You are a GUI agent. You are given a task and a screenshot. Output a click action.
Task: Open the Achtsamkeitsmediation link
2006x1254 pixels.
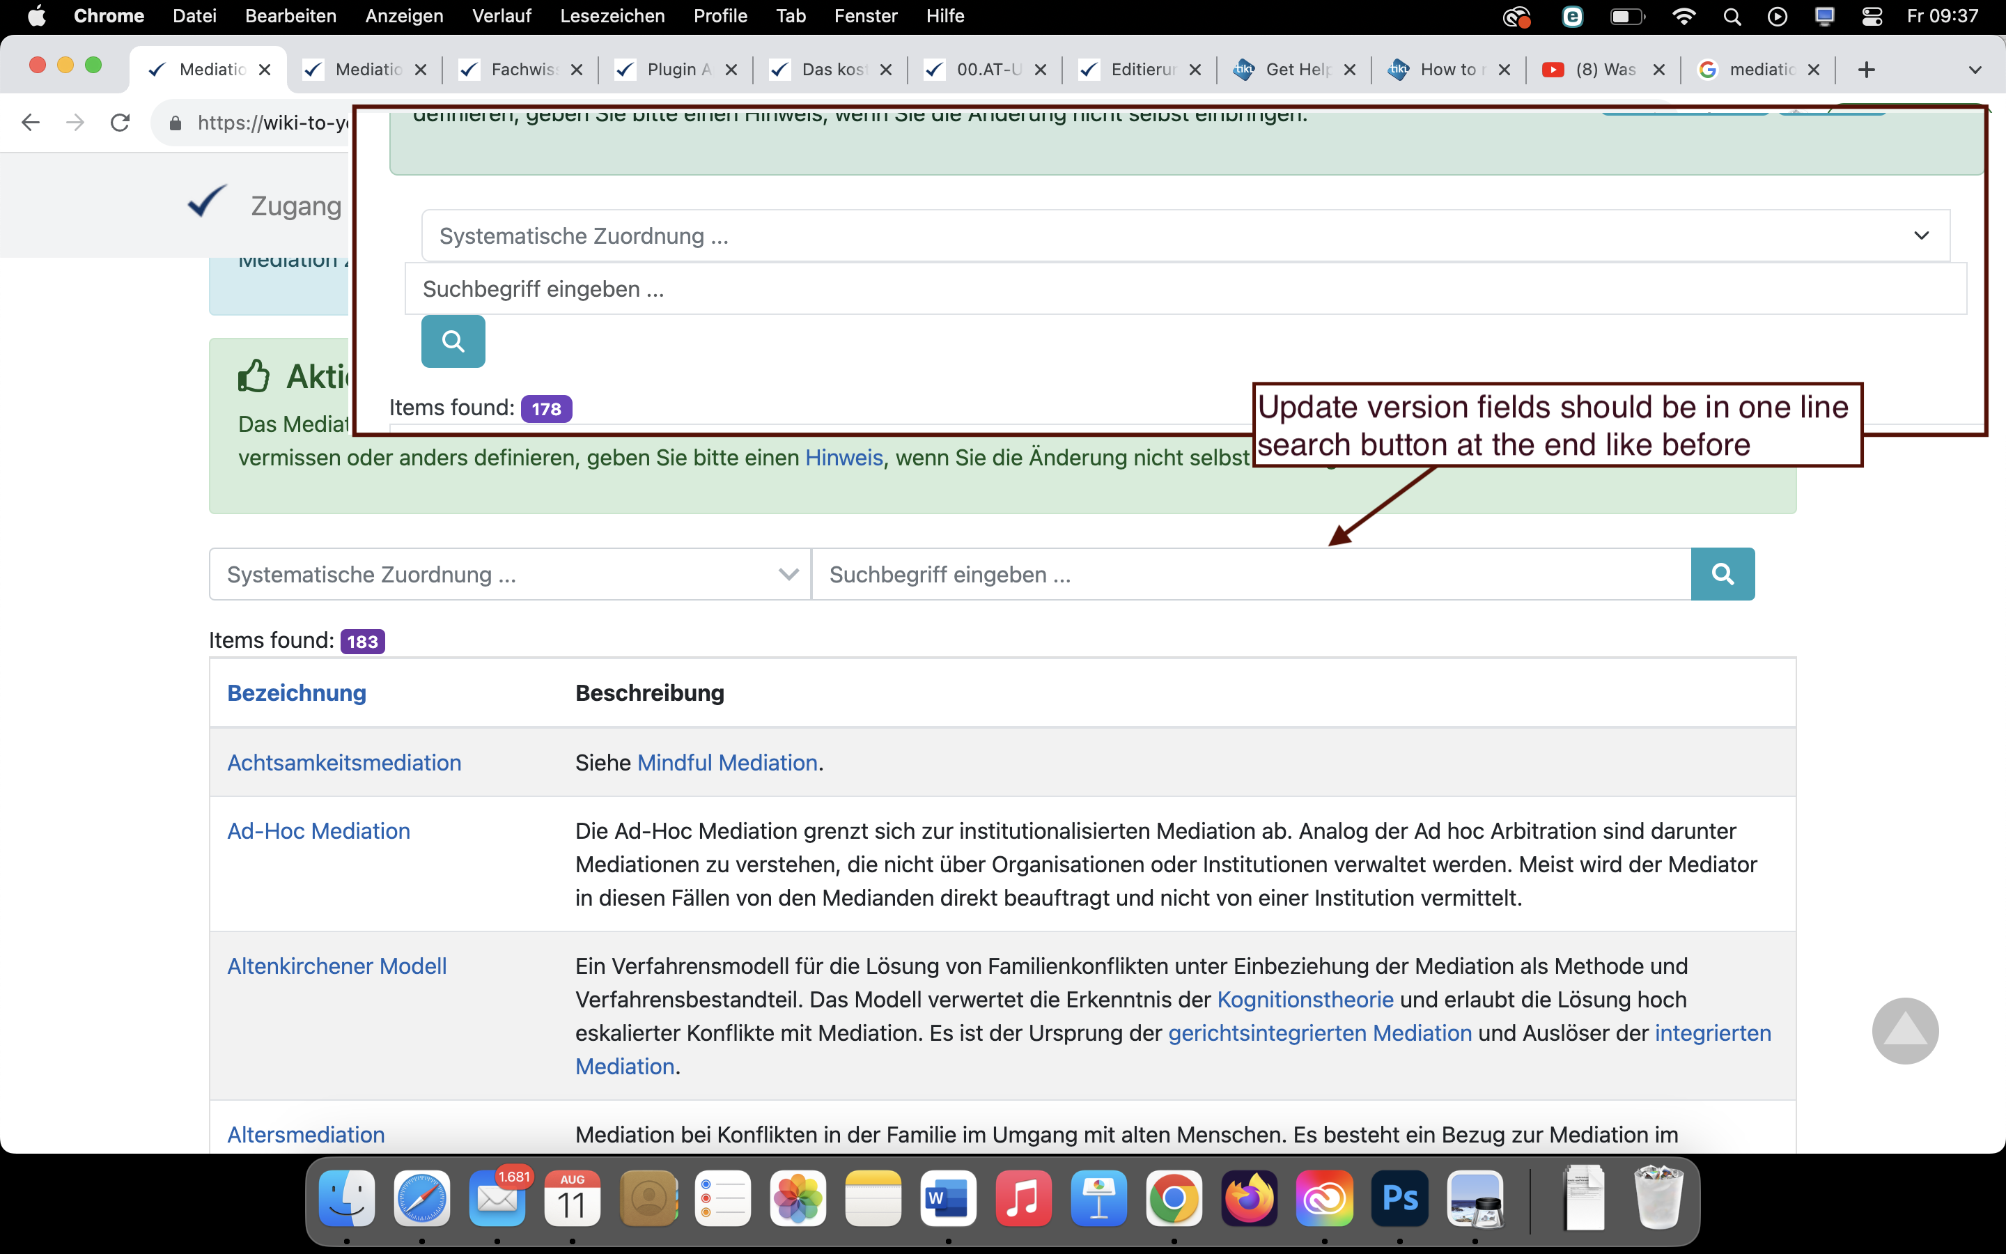[x=344, y=762]
